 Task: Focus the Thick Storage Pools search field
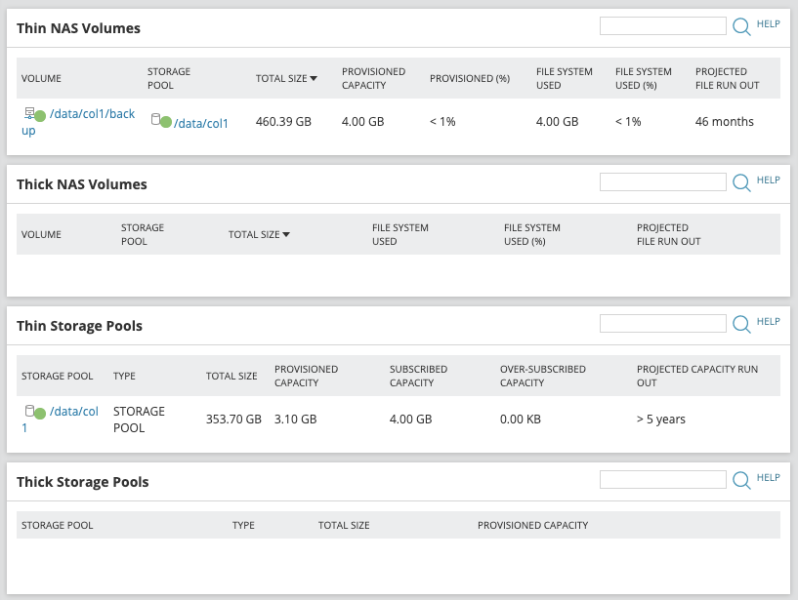(x=662, y=480)
